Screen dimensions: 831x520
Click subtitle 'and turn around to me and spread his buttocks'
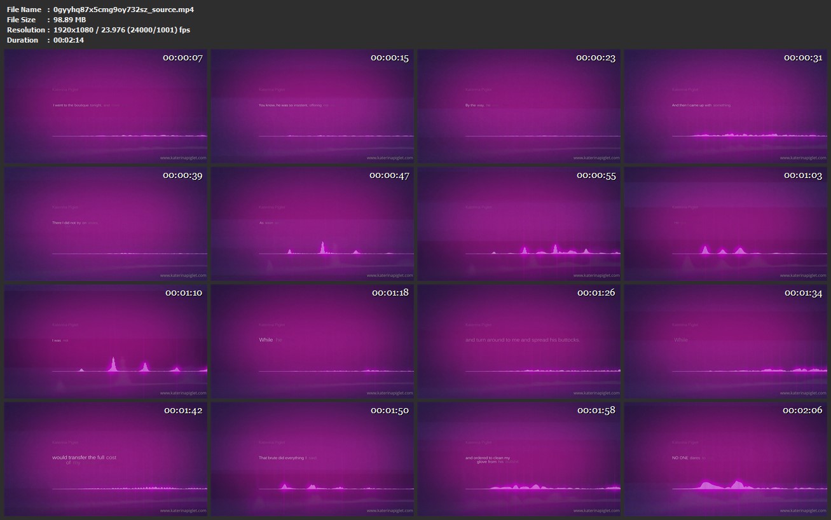pos(523,340)
